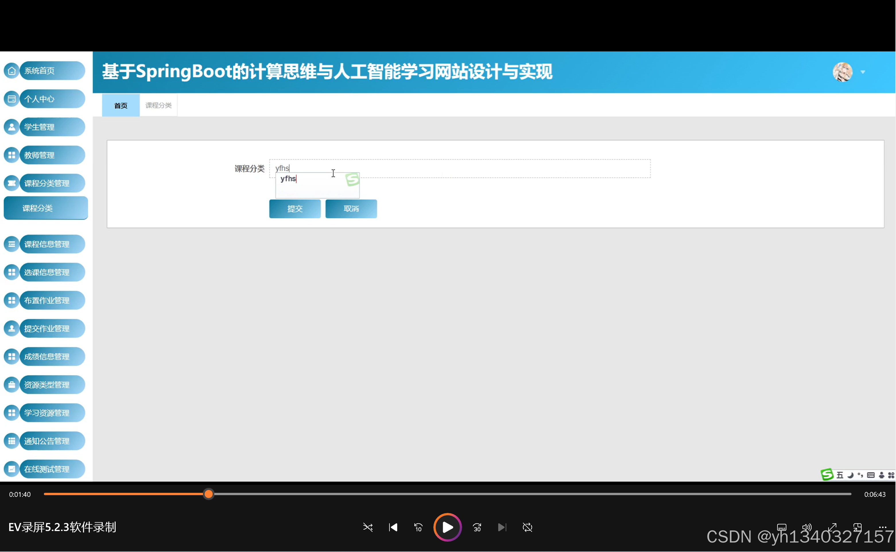Click the person icon beside 学生管理
Viewport: 896px width, 552px height.
coord(12,127)
